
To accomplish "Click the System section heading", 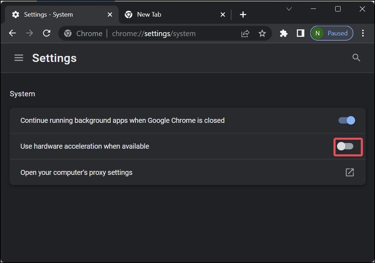I will pyautogui.click(x=22, y=94).
